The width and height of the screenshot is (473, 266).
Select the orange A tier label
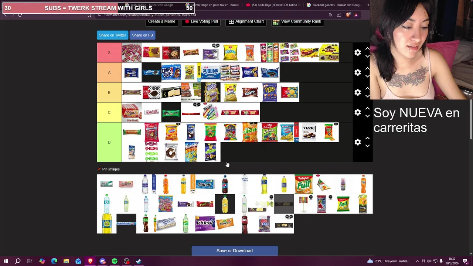point(109,72)
